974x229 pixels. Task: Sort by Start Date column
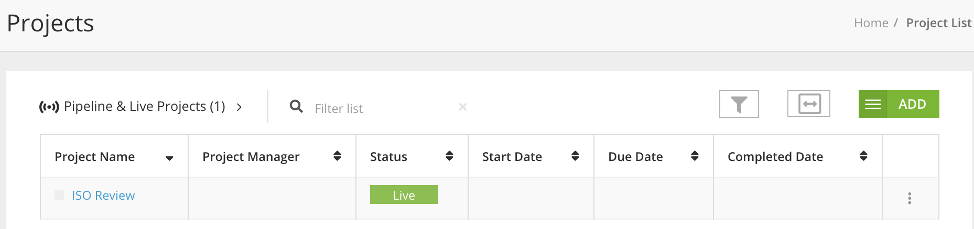[575, 156]
